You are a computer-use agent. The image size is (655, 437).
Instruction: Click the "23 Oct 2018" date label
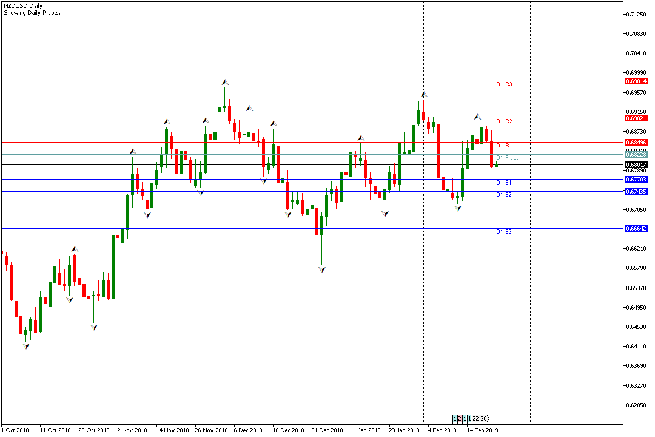coord(94,430)
